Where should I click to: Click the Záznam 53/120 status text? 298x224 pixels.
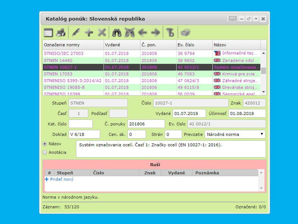61,207
